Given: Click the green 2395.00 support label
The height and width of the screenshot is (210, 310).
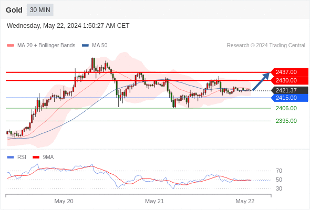Looking at the screenshot, I should coord(286,121).
